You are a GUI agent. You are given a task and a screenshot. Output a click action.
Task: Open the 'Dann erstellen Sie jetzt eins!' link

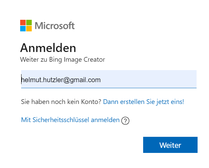tap(143, 102)
